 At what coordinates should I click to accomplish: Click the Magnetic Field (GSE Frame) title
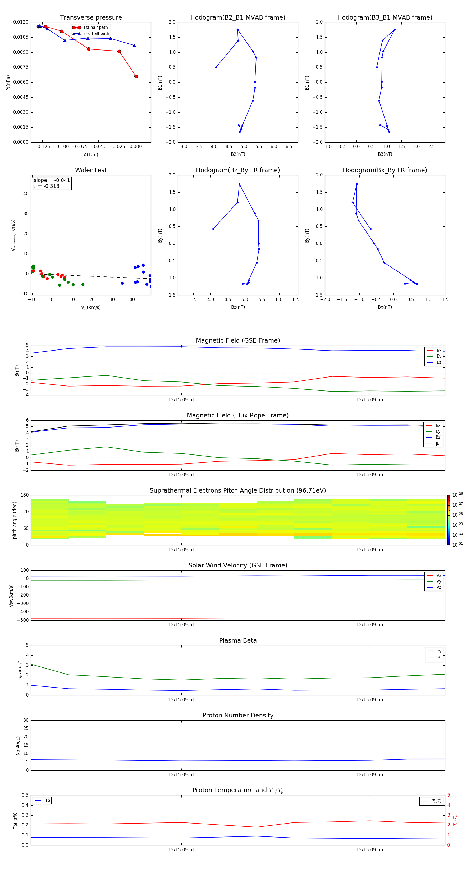(x=238, y=340)
